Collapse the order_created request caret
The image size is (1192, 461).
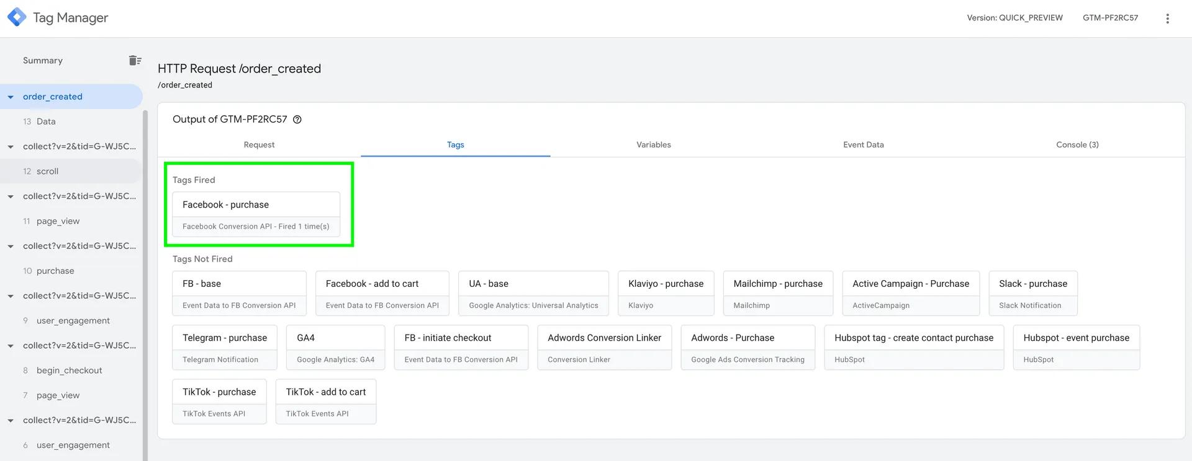click(x=11, y=97)
